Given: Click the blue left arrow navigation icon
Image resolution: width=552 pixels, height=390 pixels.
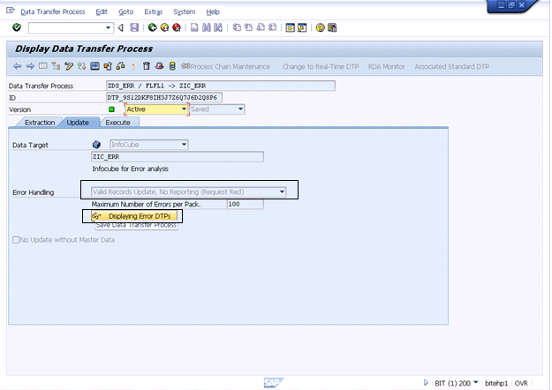Looking at the screenshot, I should 18,66.
